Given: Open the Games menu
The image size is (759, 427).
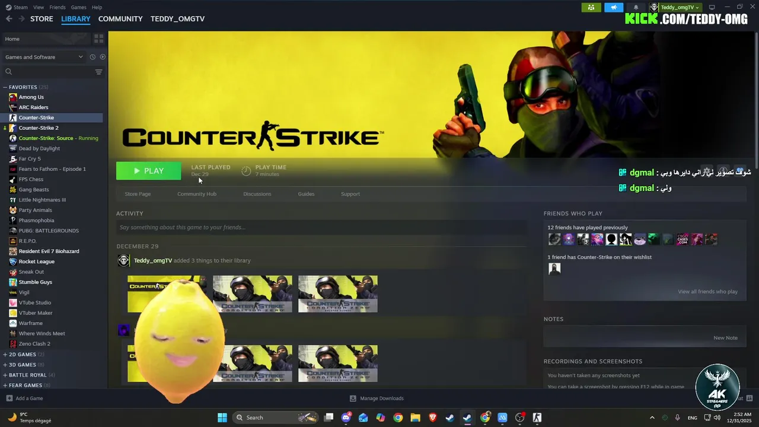Looking at the screenshot, I should coord(78,7).
